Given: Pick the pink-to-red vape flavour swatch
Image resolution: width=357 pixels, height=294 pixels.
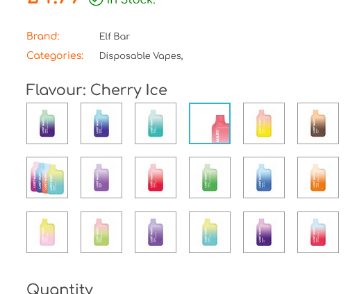Looking at the screenshot, I should (x=156, y=178).
